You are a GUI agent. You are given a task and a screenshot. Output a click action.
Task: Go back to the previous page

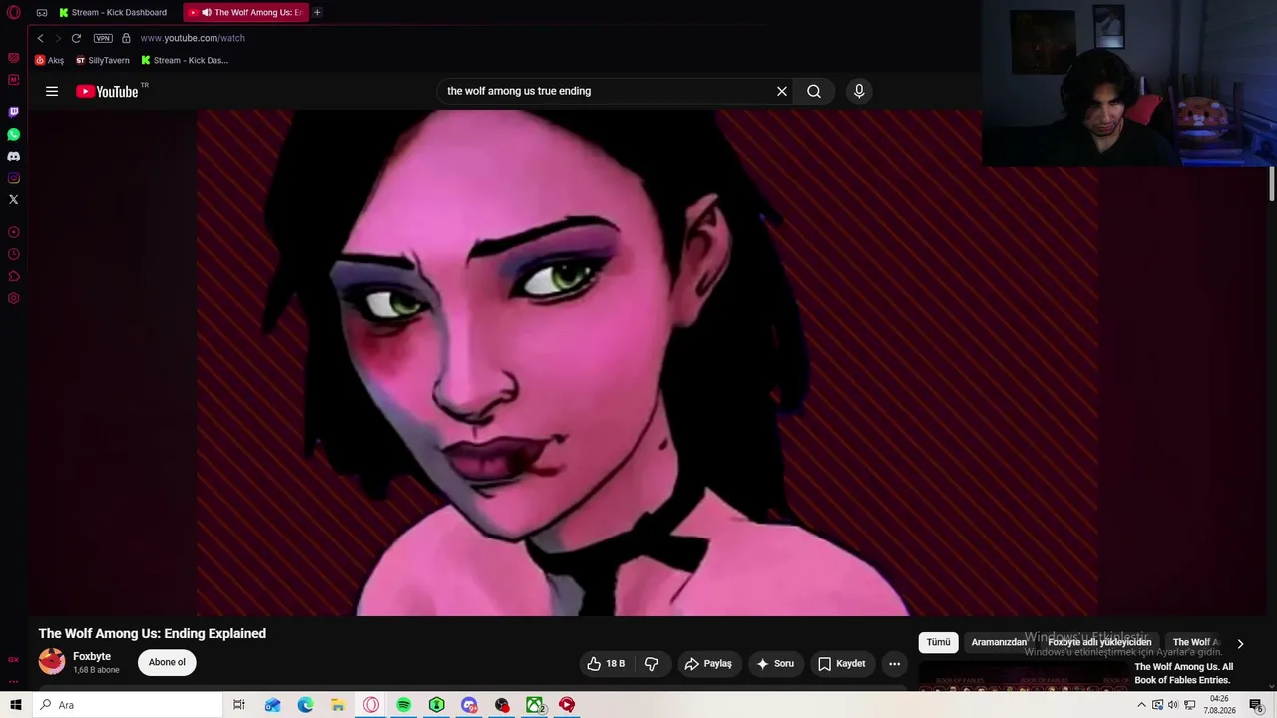40,38
